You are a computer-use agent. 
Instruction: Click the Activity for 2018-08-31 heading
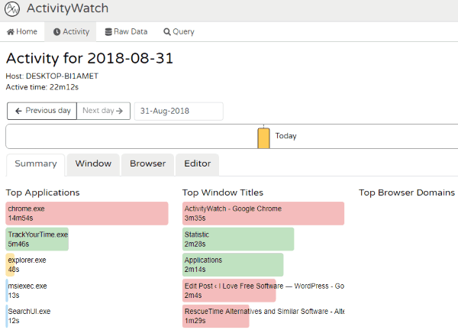[89, 58]
